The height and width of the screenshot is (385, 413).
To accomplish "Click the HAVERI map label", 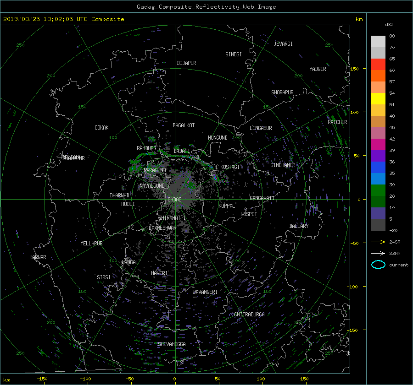I will click(159, 273).
